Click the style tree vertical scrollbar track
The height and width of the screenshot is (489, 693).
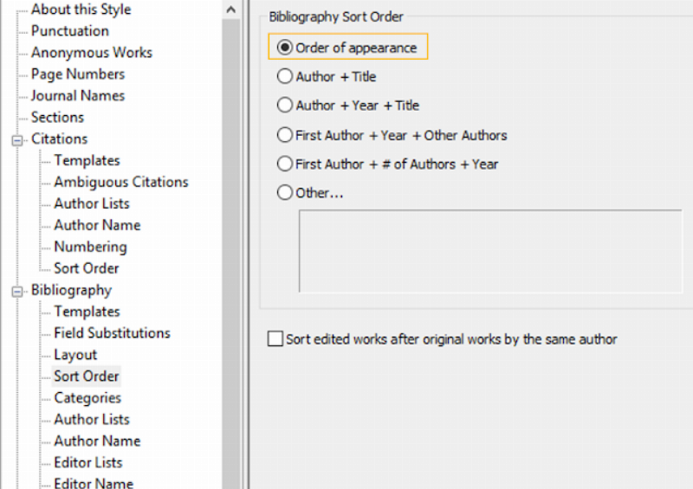(x=230, y=254)
